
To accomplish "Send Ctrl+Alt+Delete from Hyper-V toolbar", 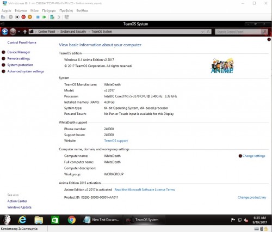I will (3, 17).
